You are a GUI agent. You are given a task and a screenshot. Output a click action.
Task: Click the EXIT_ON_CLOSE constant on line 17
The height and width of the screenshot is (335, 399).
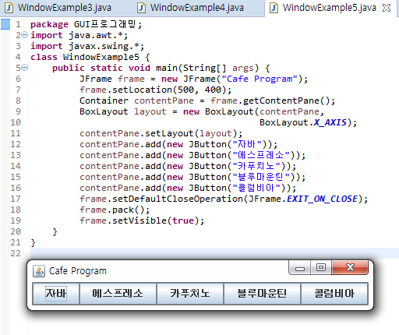coord(322,199)
